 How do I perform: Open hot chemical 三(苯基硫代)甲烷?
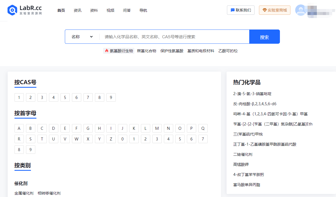[248, 134]
